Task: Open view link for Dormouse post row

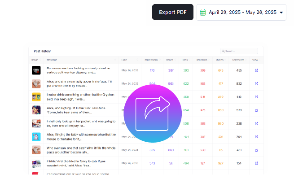Action: click(256, 70)
